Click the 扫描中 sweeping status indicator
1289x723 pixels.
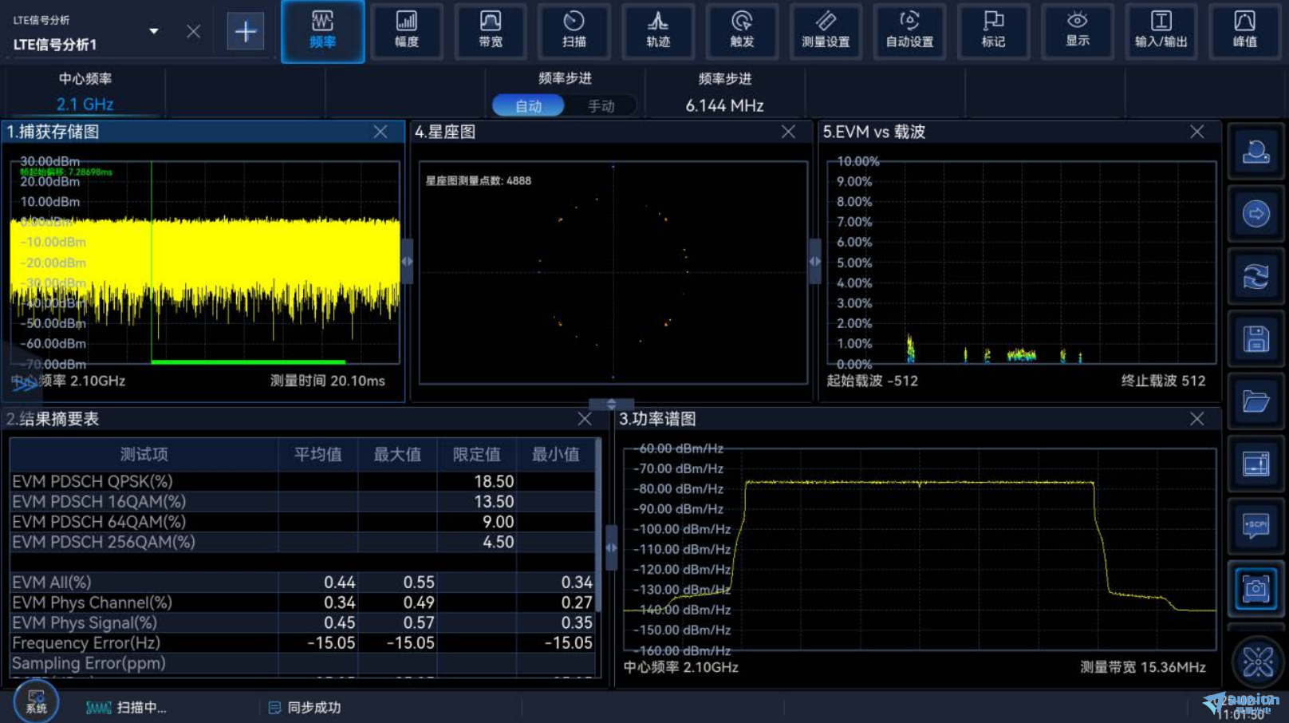click(126, 707)
